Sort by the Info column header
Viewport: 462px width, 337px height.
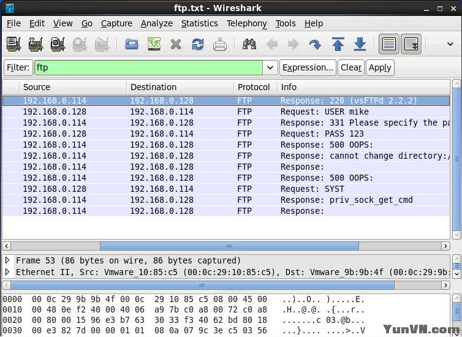[x=363, y=87]
